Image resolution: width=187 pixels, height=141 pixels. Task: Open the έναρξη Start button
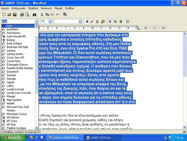coord(13,137)
